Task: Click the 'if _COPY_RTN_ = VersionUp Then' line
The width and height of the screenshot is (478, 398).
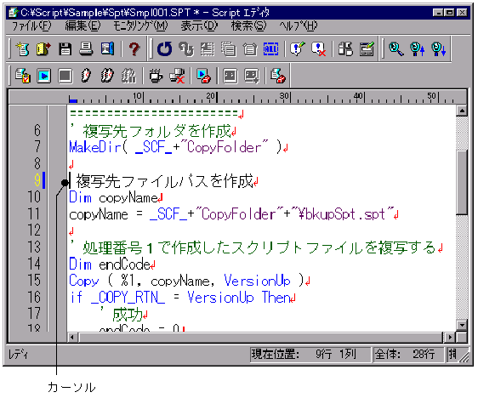Action: [182, 297]
